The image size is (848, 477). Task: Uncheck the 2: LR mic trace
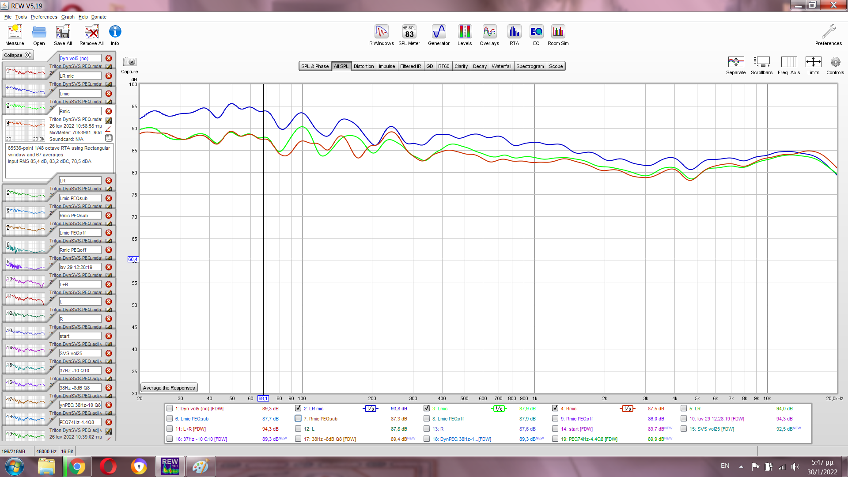pos(298,409)
